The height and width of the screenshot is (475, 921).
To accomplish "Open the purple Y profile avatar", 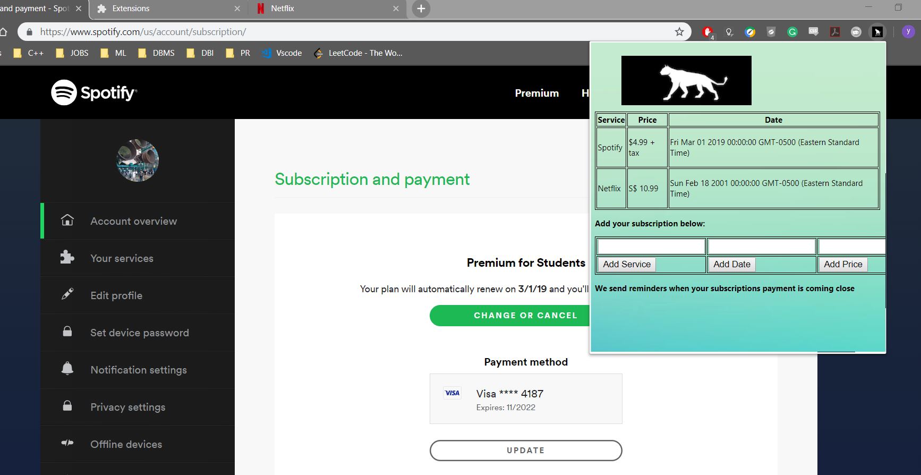I will coord(908,32).
